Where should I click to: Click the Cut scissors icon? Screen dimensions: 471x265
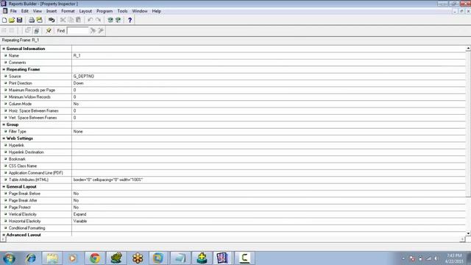[x=63, y=20]
